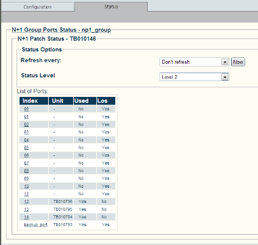The width and height of the screenshot is (258, 245).
Task: Open port index 12 link
Action: coord(26,202)
